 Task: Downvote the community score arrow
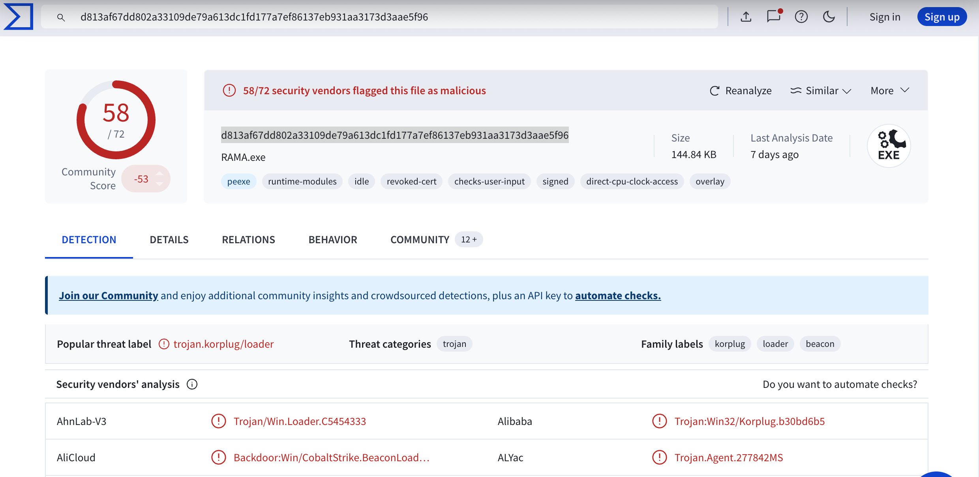(159, 184)
